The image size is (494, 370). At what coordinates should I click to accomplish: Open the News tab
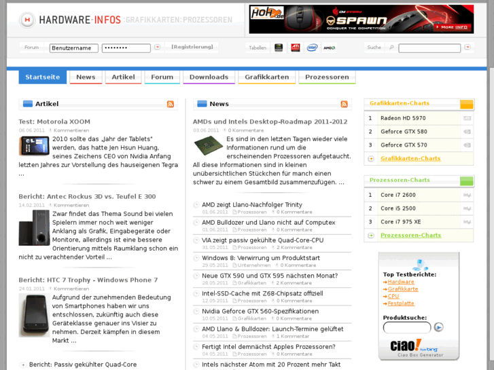86,77
